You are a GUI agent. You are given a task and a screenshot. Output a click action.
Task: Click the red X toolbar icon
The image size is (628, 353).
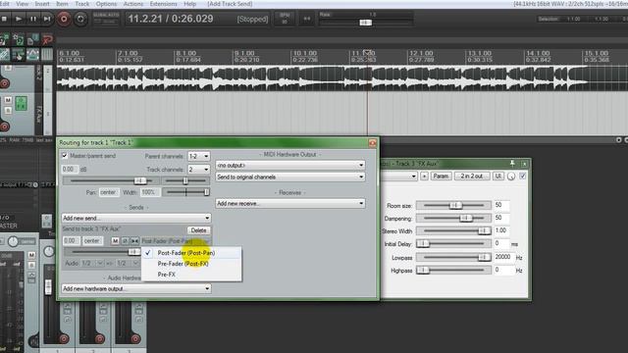47,39
